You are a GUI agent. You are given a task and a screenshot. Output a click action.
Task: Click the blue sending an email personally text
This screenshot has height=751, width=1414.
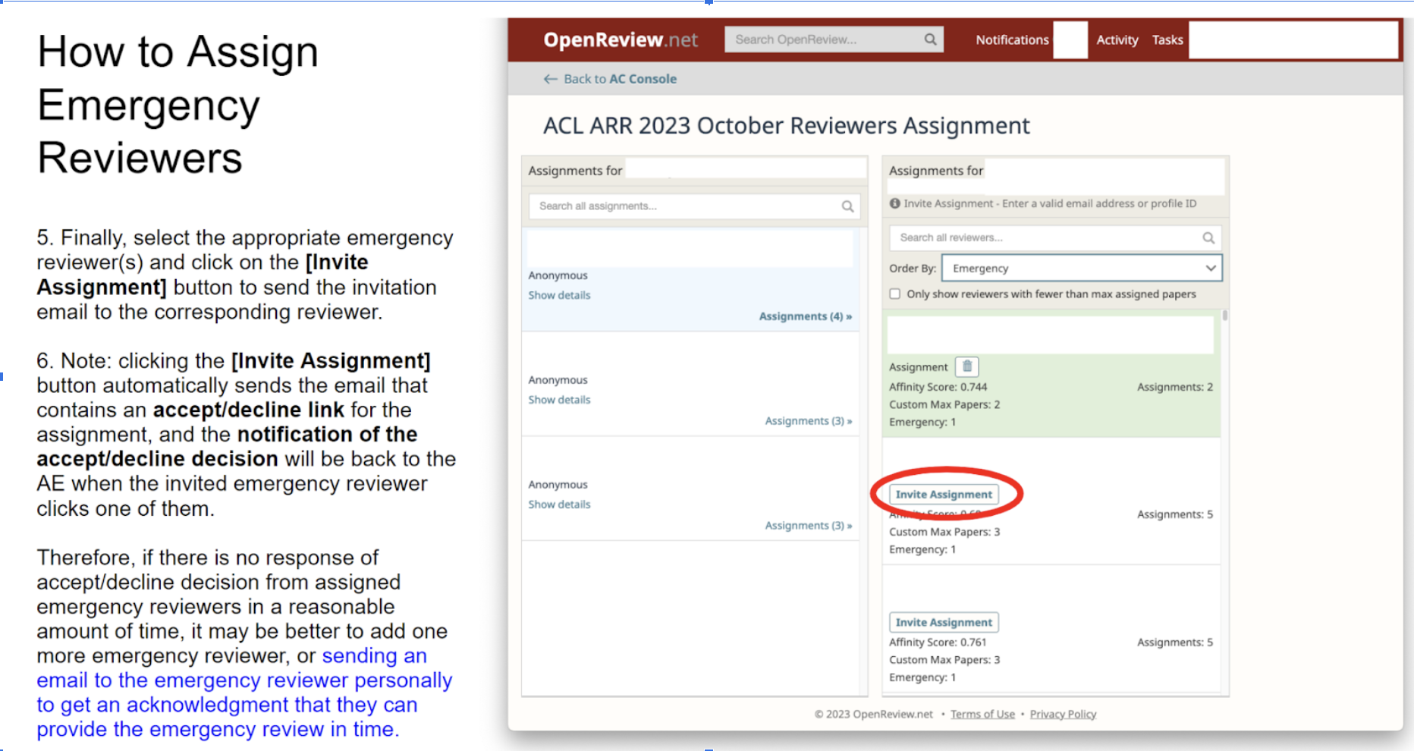click(x=244, y=693)
